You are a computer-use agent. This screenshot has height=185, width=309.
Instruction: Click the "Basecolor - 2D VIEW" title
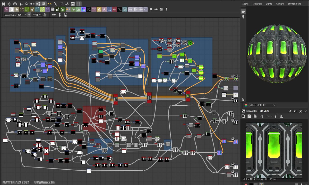(x=258, y=111)
